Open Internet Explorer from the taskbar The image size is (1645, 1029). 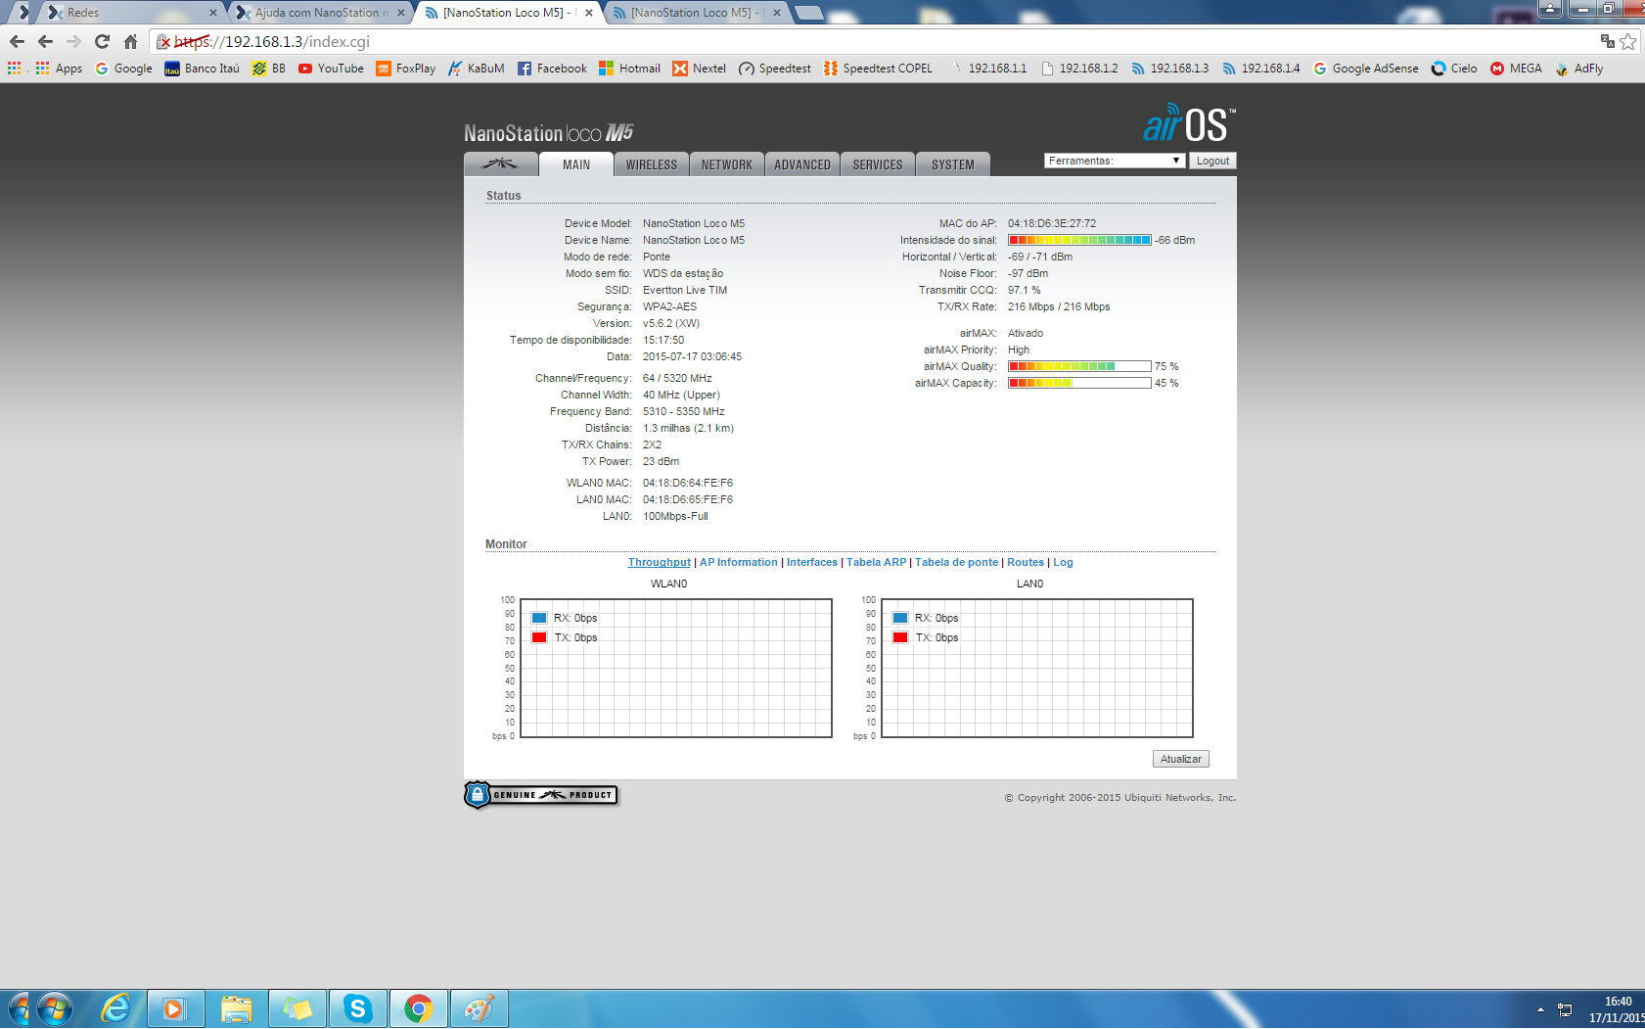pos(115,1008)
